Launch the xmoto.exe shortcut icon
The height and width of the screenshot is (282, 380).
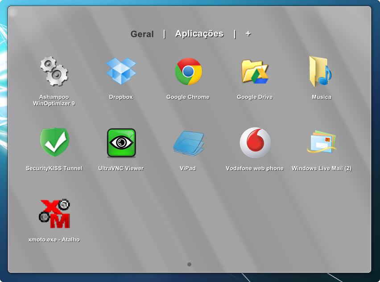54,213
